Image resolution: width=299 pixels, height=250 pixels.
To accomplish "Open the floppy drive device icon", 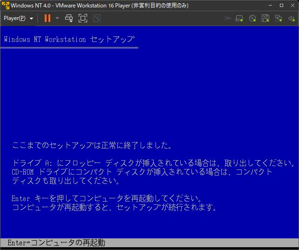I will [265, 18].
